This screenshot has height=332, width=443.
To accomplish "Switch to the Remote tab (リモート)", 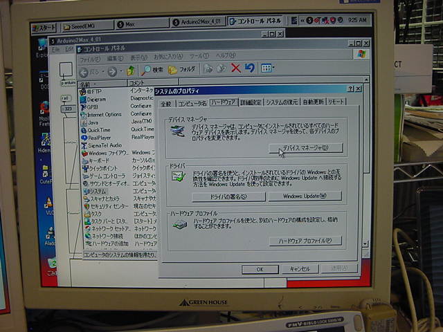I will coord(336,102).
